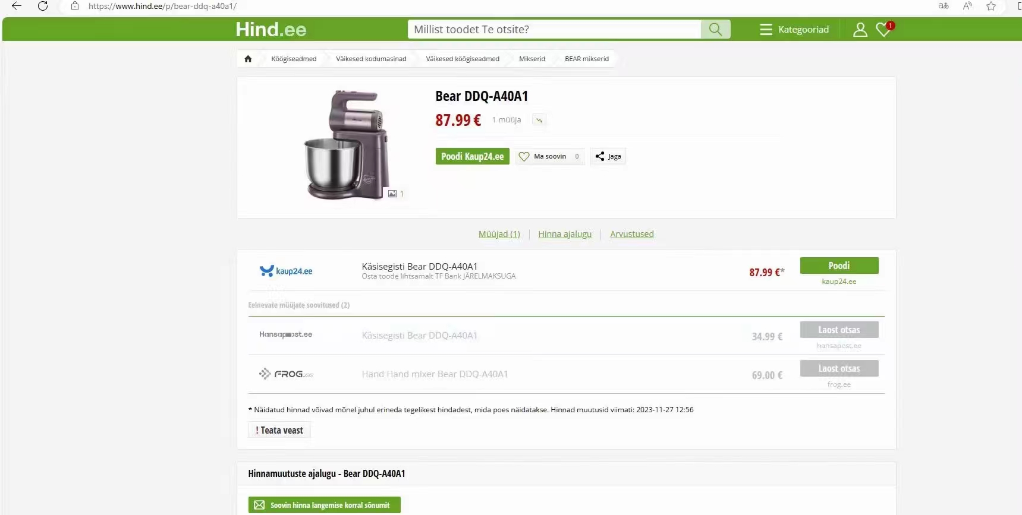This screenshot has width=1022, height=515.
Task: Open the wishlist heart icon in header
Action: (885, 29)
